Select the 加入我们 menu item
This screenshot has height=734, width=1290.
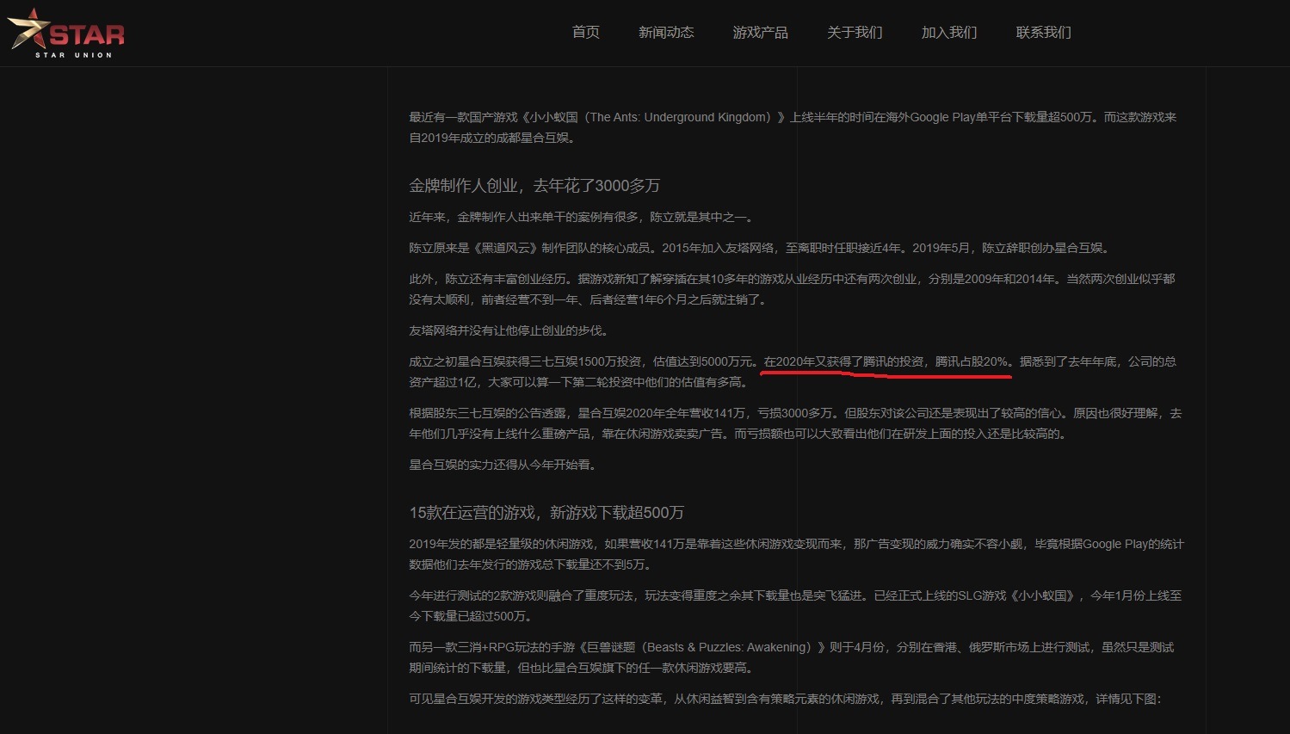click(949, 32)
